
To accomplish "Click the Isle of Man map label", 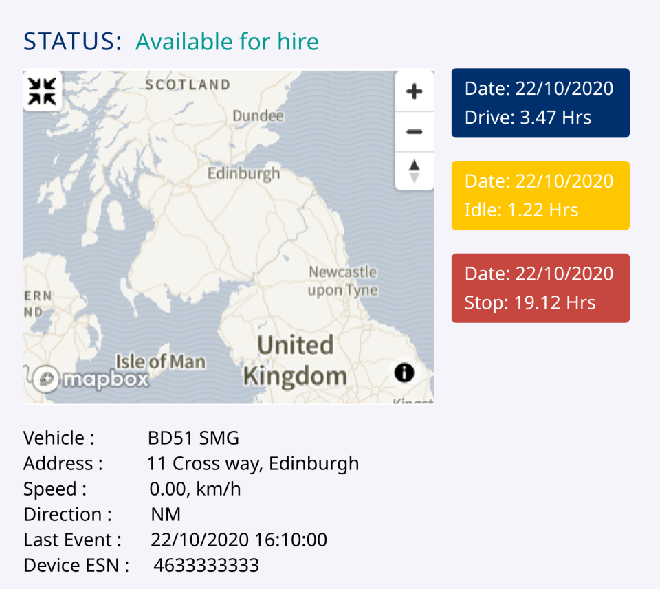I will coord(161,362).
